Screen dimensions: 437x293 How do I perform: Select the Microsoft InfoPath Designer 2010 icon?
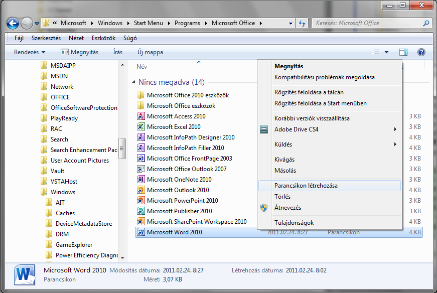click(x=141, y=137)
